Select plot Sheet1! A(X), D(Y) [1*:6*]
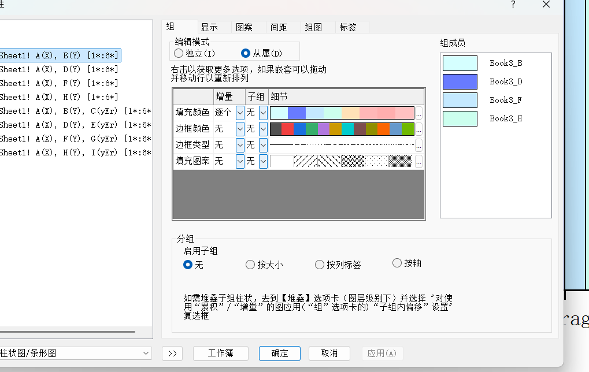 [x=59, y=69]
